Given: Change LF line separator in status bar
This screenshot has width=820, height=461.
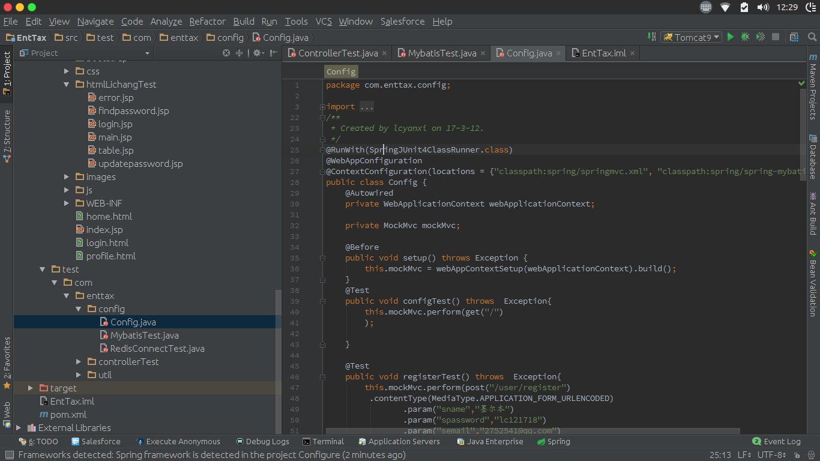Looking at the screenshot, I should click(744, 455).
